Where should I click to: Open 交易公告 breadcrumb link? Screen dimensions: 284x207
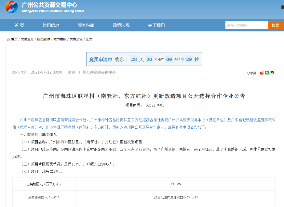point(76,39)
